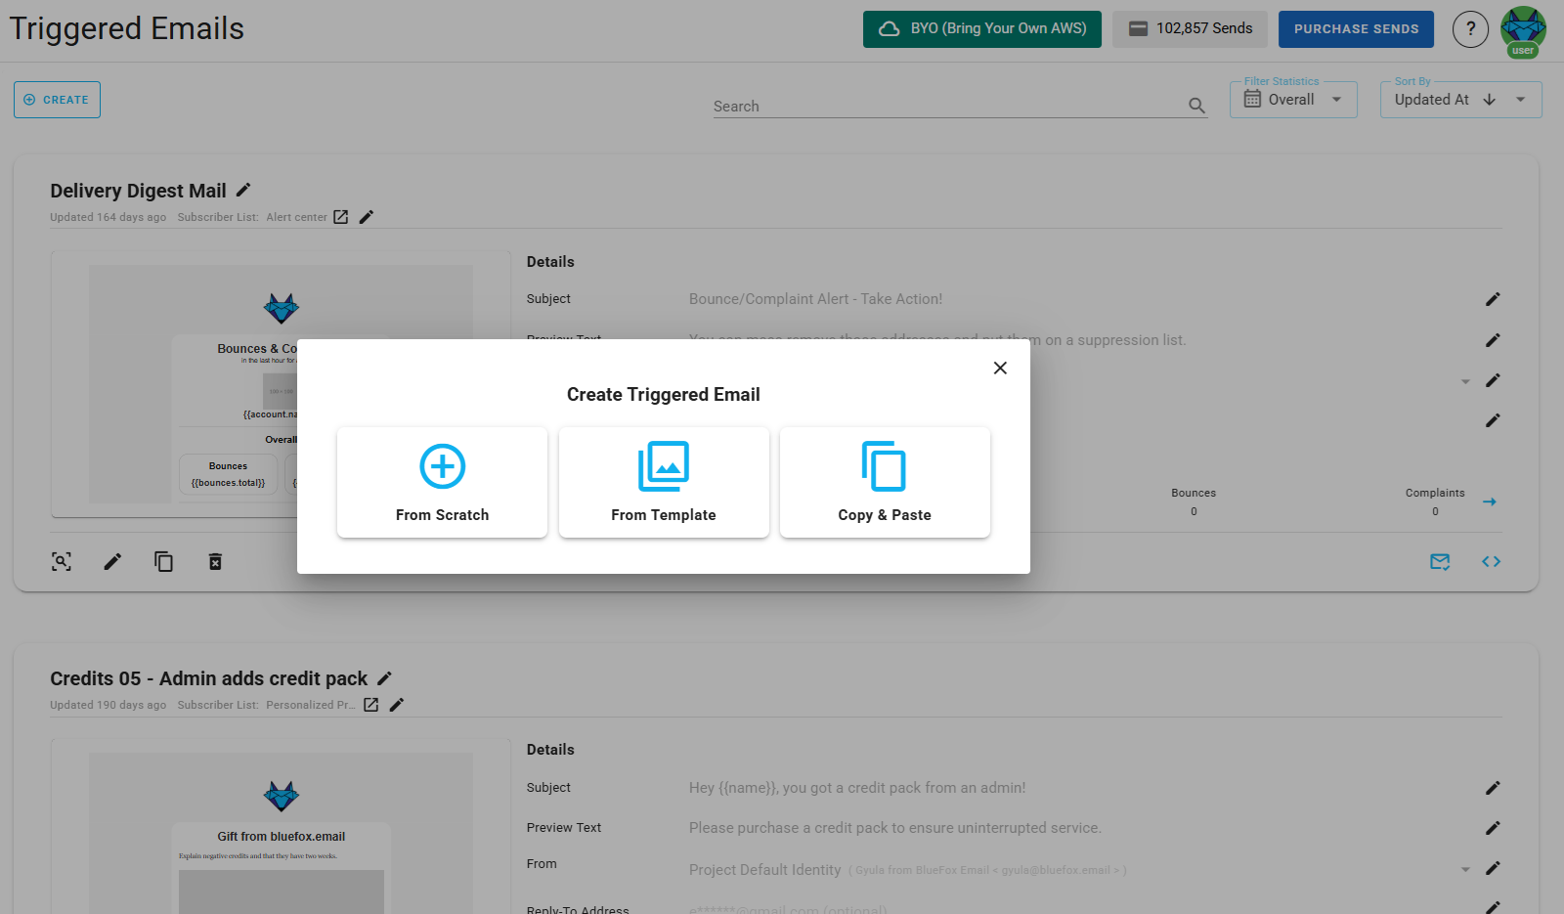
Task: Delete Delivery Digest Mail using the trash icon
Action: [215, 561]
